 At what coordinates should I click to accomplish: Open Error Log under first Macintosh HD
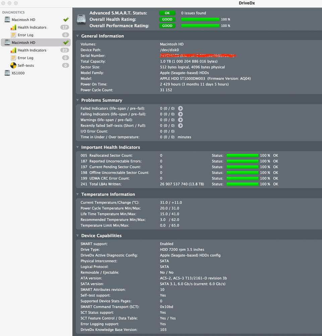click(36, 35)
